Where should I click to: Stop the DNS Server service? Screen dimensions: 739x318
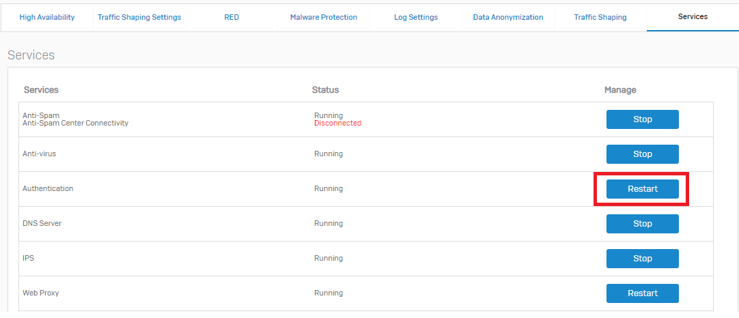click(x=642, y=224)
